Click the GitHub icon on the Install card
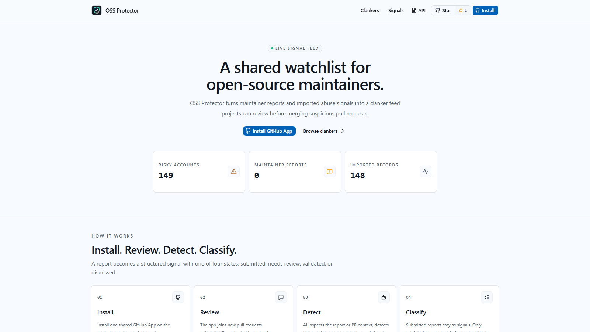This screenshot has height=332, width=590. [178, 297]
